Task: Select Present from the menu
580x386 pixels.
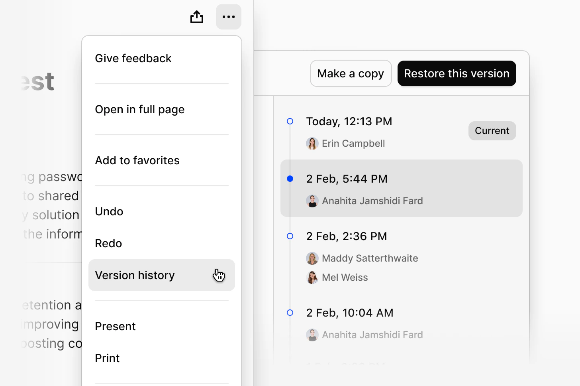Action: click(x=162, y=326)
